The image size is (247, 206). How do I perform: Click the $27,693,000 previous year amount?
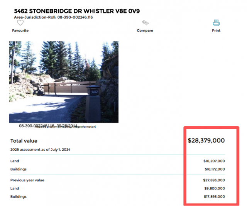tap(214, 180)
